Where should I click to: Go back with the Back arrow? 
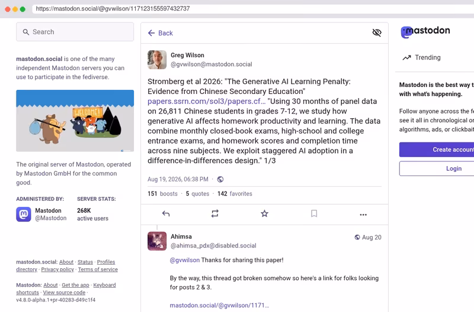(x=160, y=33)
